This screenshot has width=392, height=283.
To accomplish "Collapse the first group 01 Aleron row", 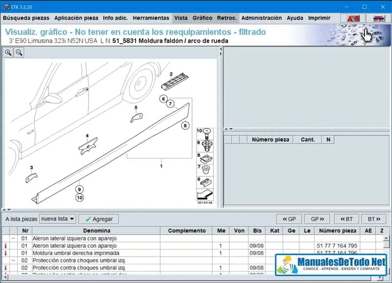I will tap(13, 238).
